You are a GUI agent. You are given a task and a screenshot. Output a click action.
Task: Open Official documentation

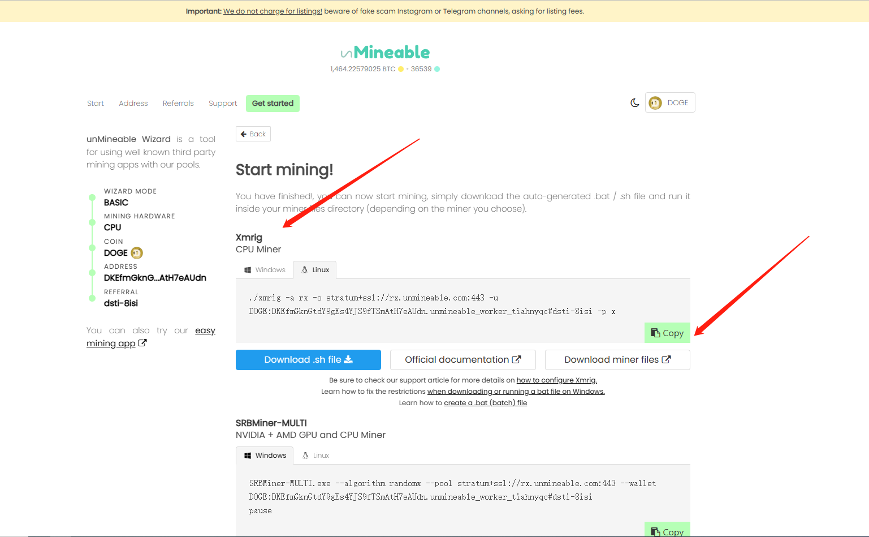[x=463, y=360]
